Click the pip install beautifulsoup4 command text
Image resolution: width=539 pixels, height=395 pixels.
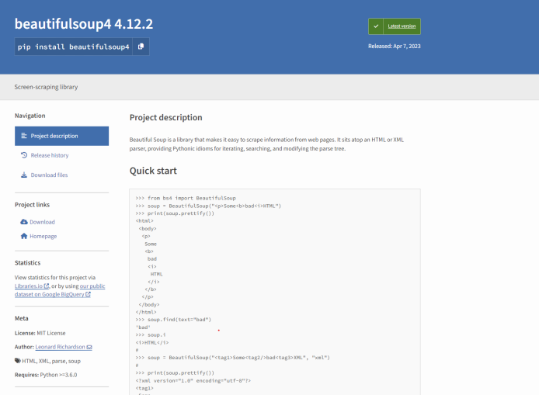(73, 47)
